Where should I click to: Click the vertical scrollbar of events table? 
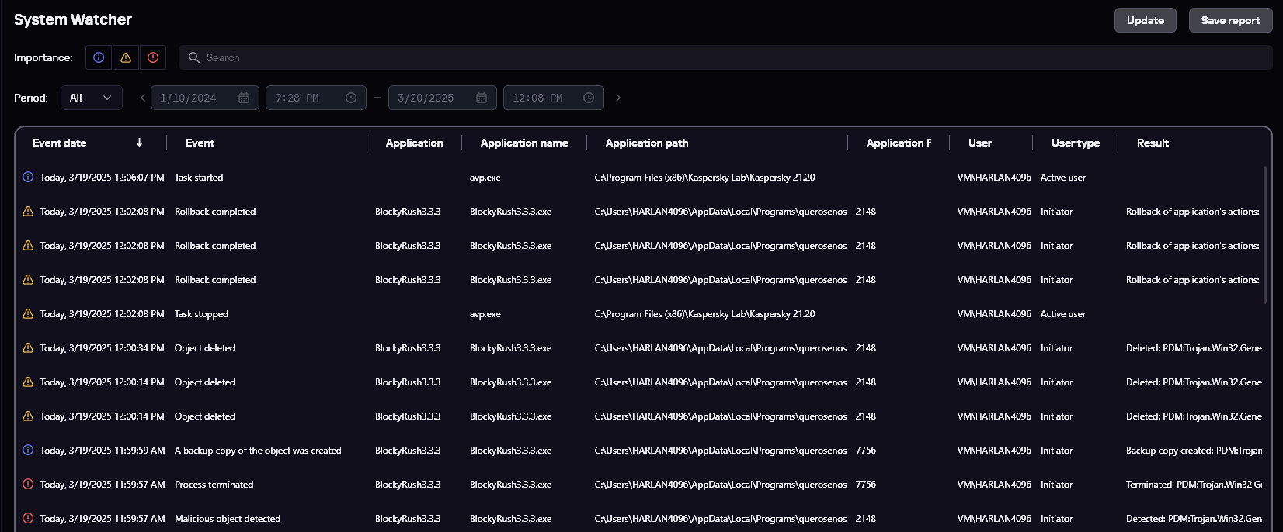(x=1265, y=234)
